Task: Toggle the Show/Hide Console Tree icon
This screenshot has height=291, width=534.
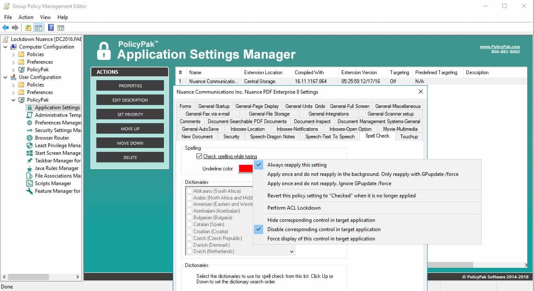Action: pyautogui.click(x=38, y=28)
